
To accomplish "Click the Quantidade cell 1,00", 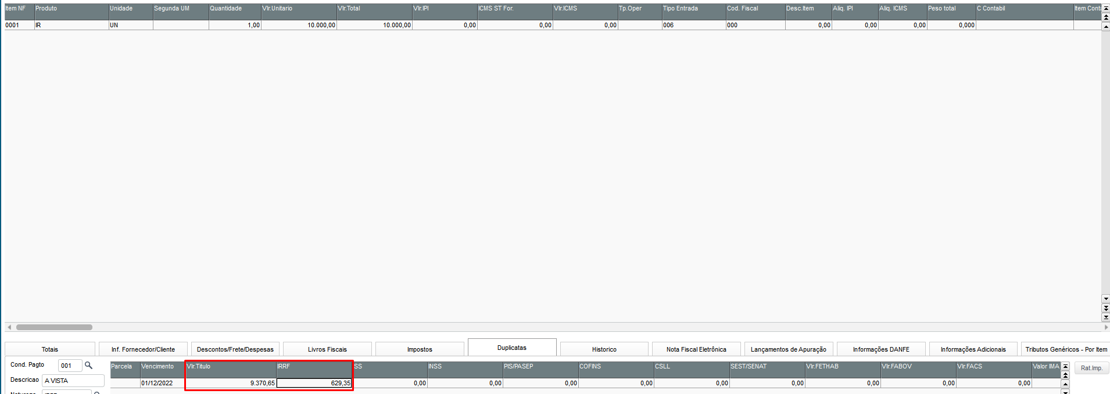I will tap(235, 25).
